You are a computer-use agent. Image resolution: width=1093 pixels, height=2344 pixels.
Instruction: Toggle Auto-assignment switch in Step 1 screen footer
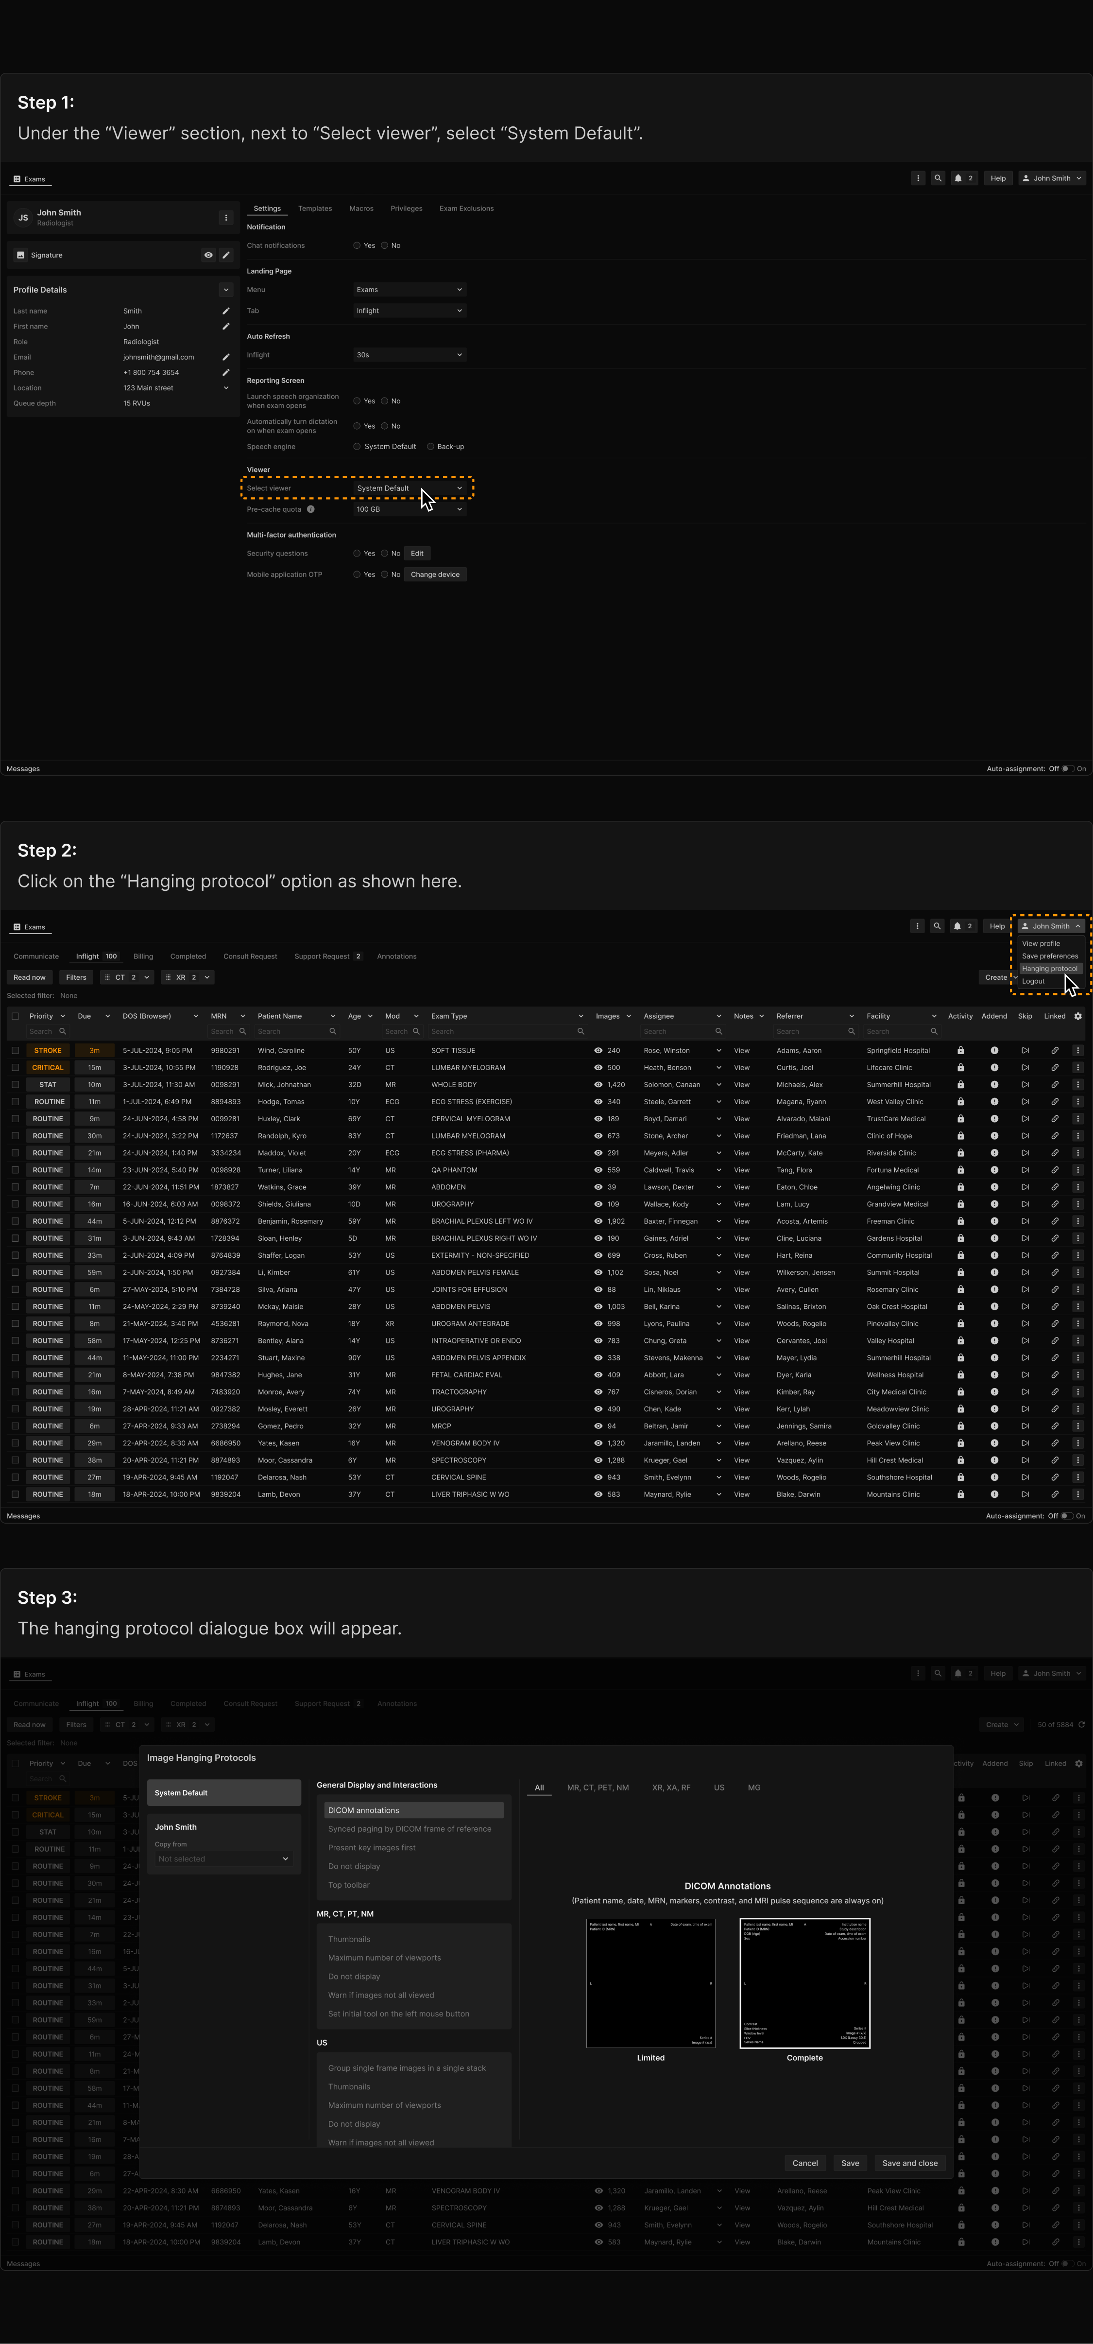(x=1068, y=769)
